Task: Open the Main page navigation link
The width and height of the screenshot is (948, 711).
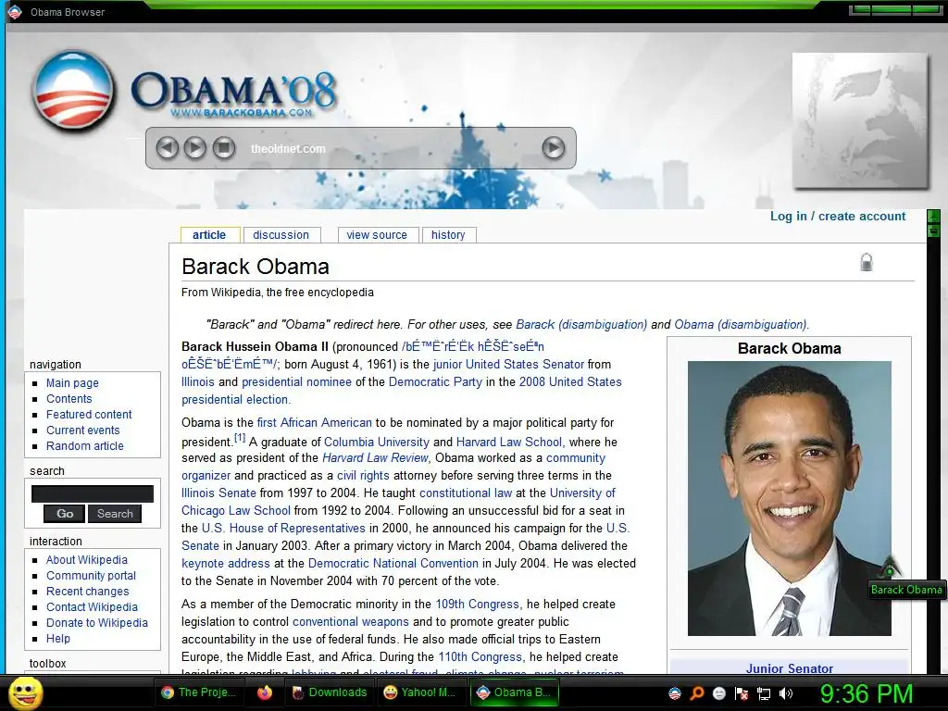Action: pyautogui.click(x=72, y=382)
